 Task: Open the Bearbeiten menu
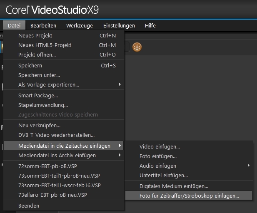point(43,26)
